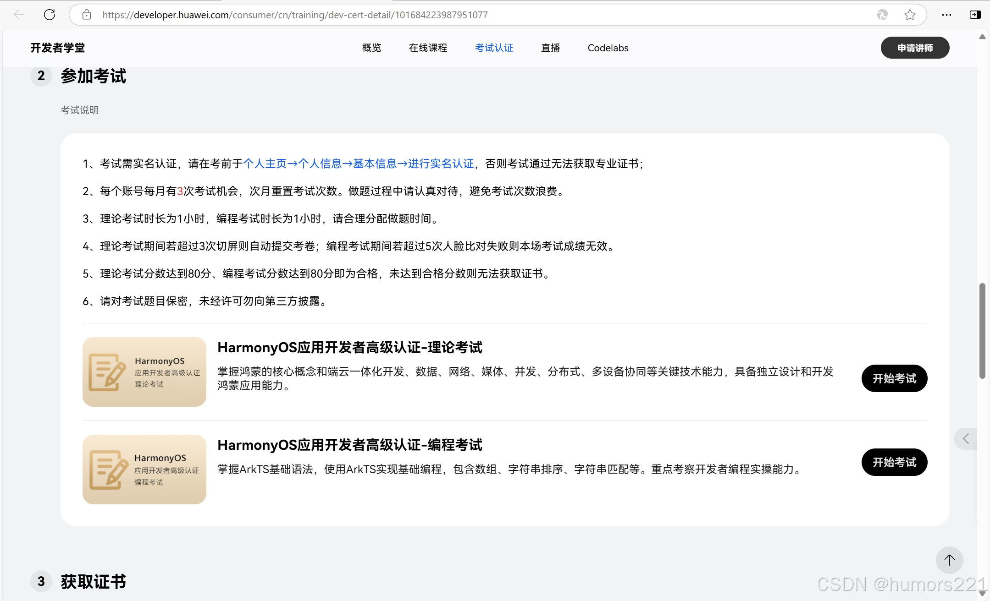Open the browser three-dot settings menu
Image resolution: width=990 pixels, height=601 pixels.
(x=946, y=15)
